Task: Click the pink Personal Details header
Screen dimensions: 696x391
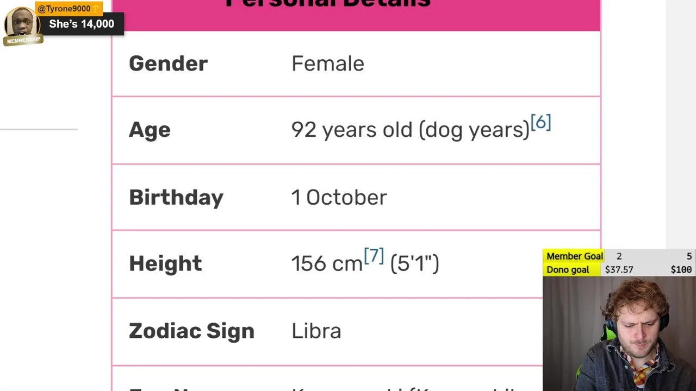Action: pyautogui.click(x=356, y=14)
